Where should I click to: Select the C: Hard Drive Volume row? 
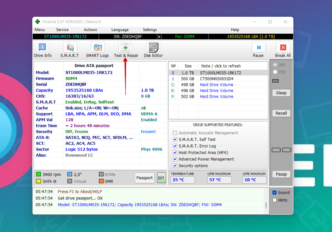pyautogui.click(x=218, y=85)
